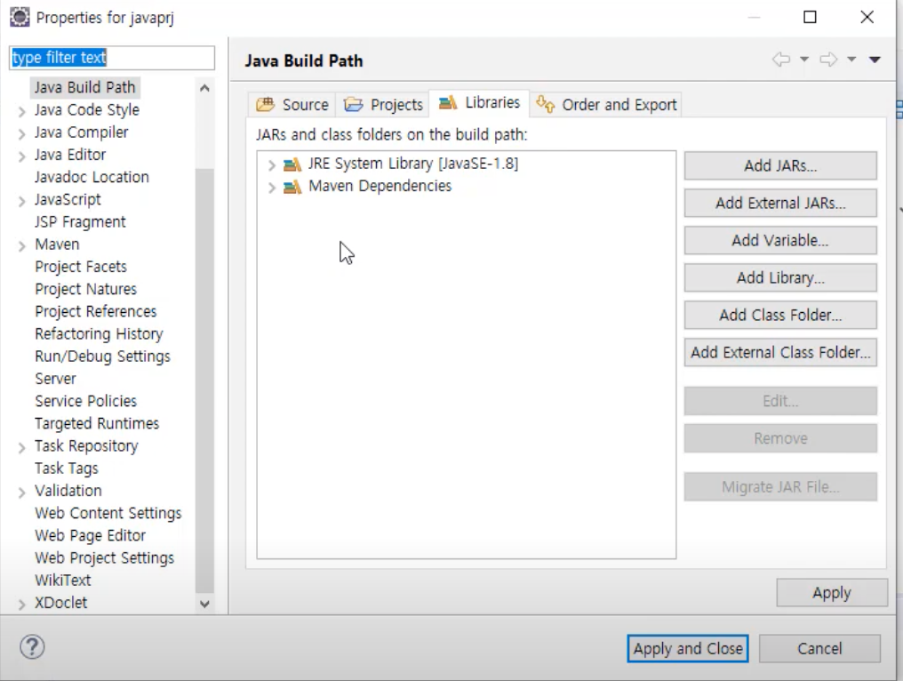Image resolution: width=903 pixels, height=681 pixels.
Task: Open the Order and Export tab
Action: pyautogui.click(x=606, y=105)
